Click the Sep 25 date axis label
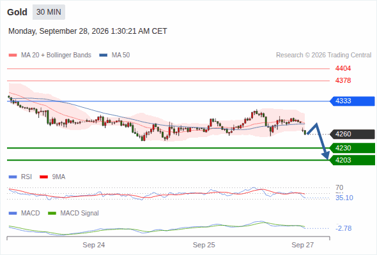Screen dimensions: 377x255 [204, 245]
